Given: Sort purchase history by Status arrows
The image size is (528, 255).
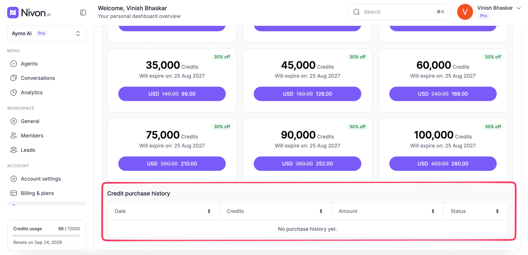Looking at the screenshot, I should click(x=497, y=211).
